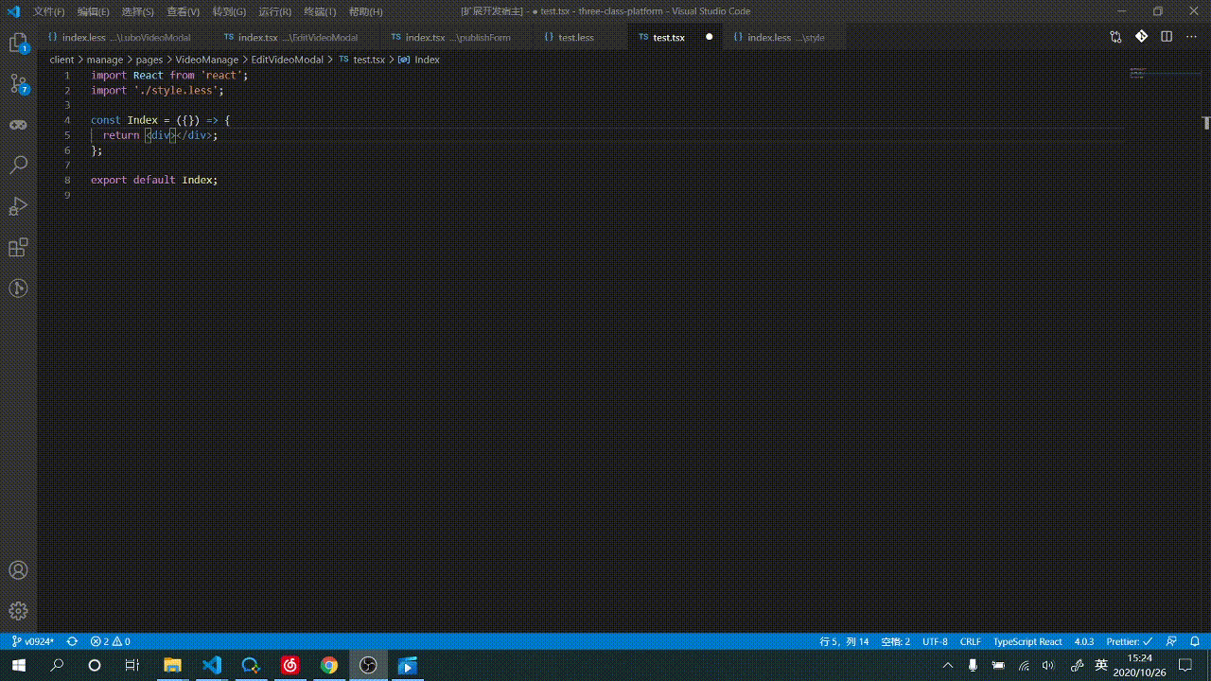Click the Split Editor icon in the editor toolbar
This screenshot has height=681, width=1211.
pos(1167,35)
